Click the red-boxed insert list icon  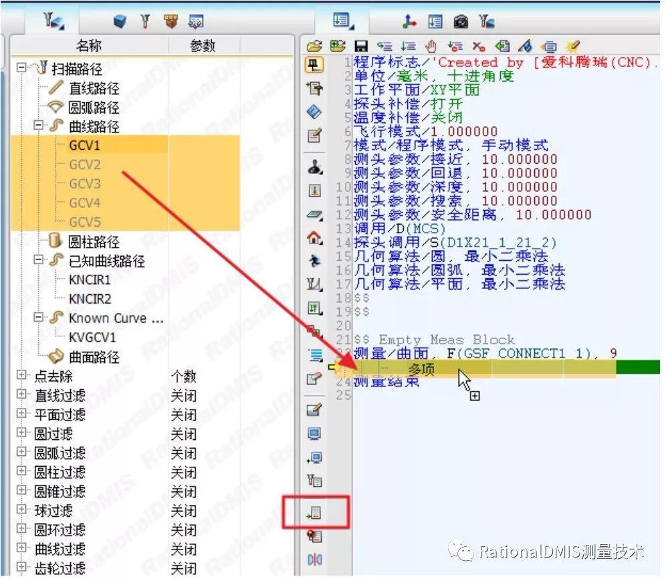(315, 513)
